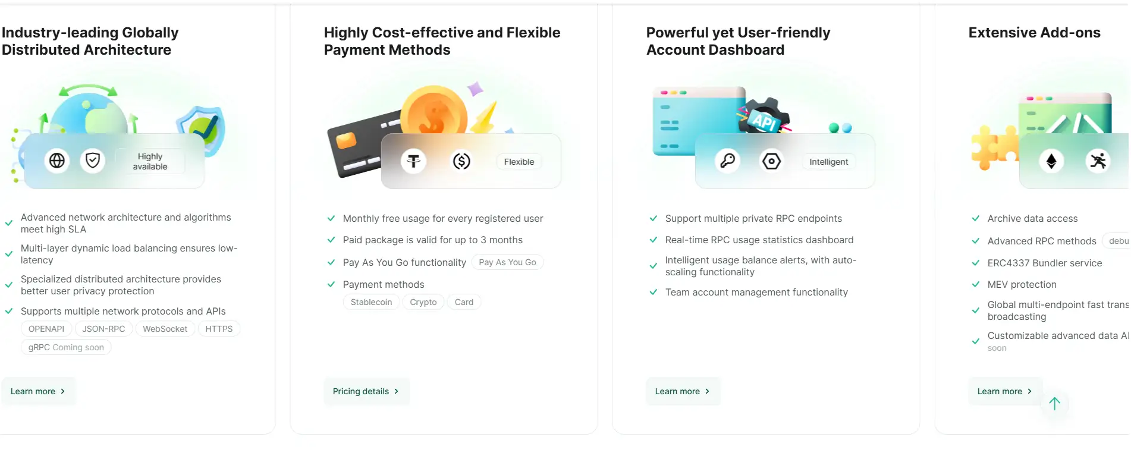Screen dimensions: 1131x462
Task: Click the Pay As You Go badge
Action: 507,262
